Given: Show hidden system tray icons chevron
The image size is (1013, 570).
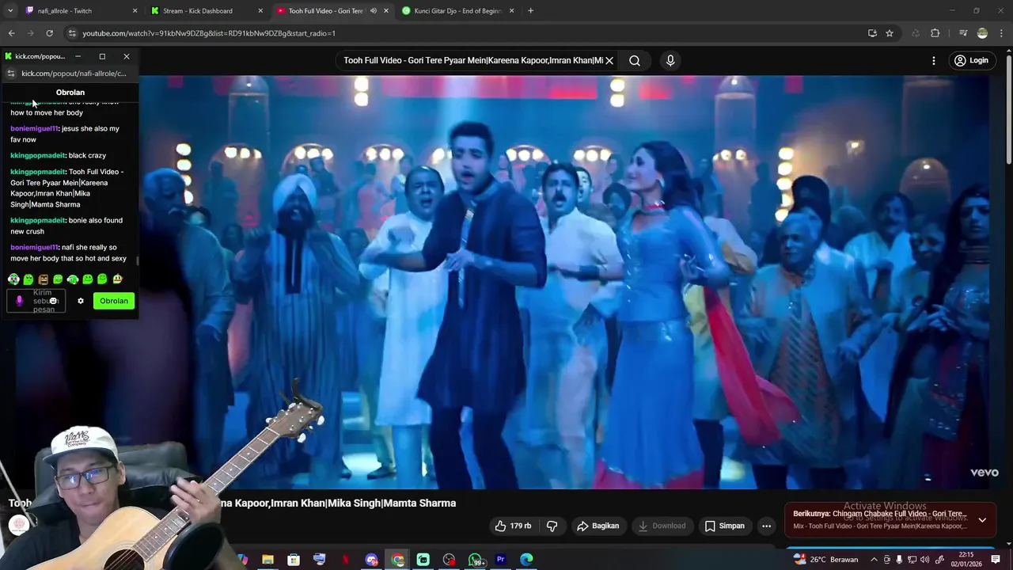Looking at the screenshot, I should point(874,560).
